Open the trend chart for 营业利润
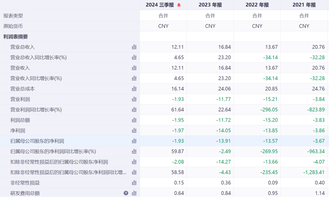329x197 pixels. [x=134, y=99]
